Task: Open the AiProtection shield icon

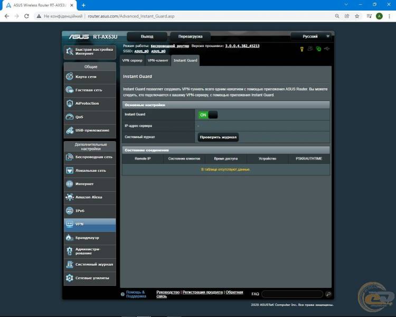Action: click(70, 104)
